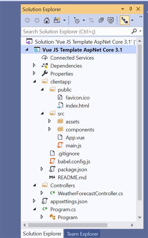The width and height of the screenshot is (148, 238).
Task: Expand the Dependencies node
Action: (34, 65)
